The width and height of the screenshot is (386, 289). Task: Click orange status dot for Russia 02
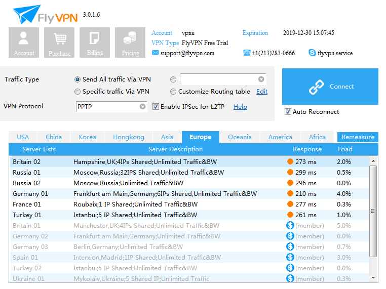pyautogui.click(x=290, y=183)
